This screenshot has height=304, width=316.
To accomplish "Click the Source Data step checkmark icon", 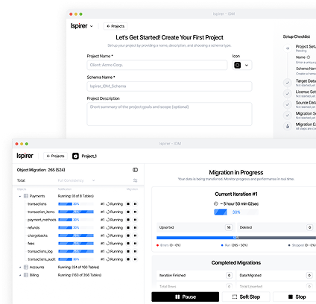I will pos(288,104).
